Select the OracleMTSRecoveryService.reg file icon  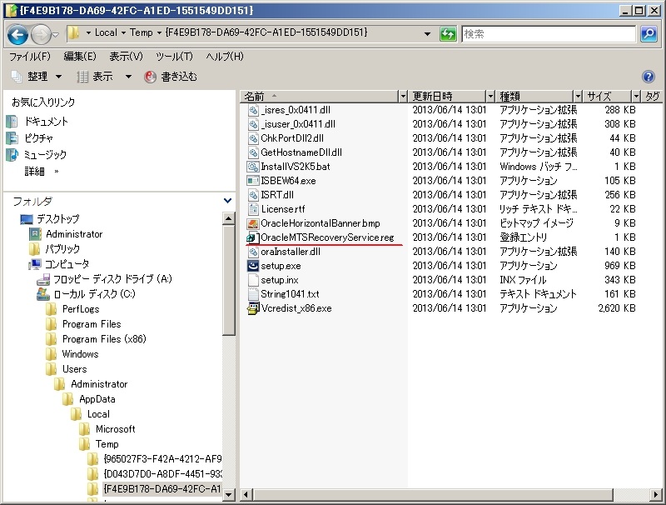point(253,237)
